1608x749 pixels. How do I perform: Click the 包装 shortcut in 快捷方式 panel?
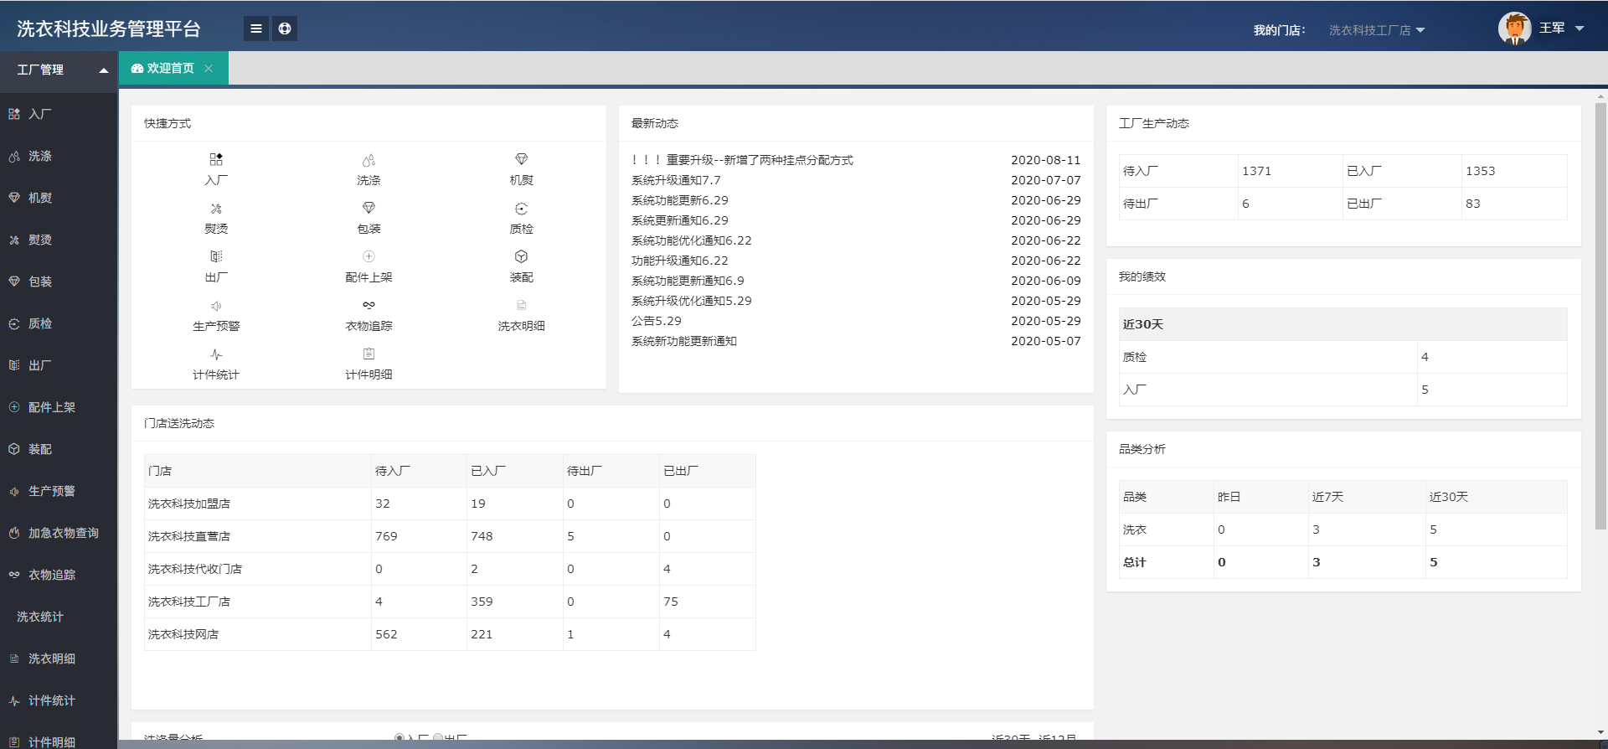click(368, 218)
